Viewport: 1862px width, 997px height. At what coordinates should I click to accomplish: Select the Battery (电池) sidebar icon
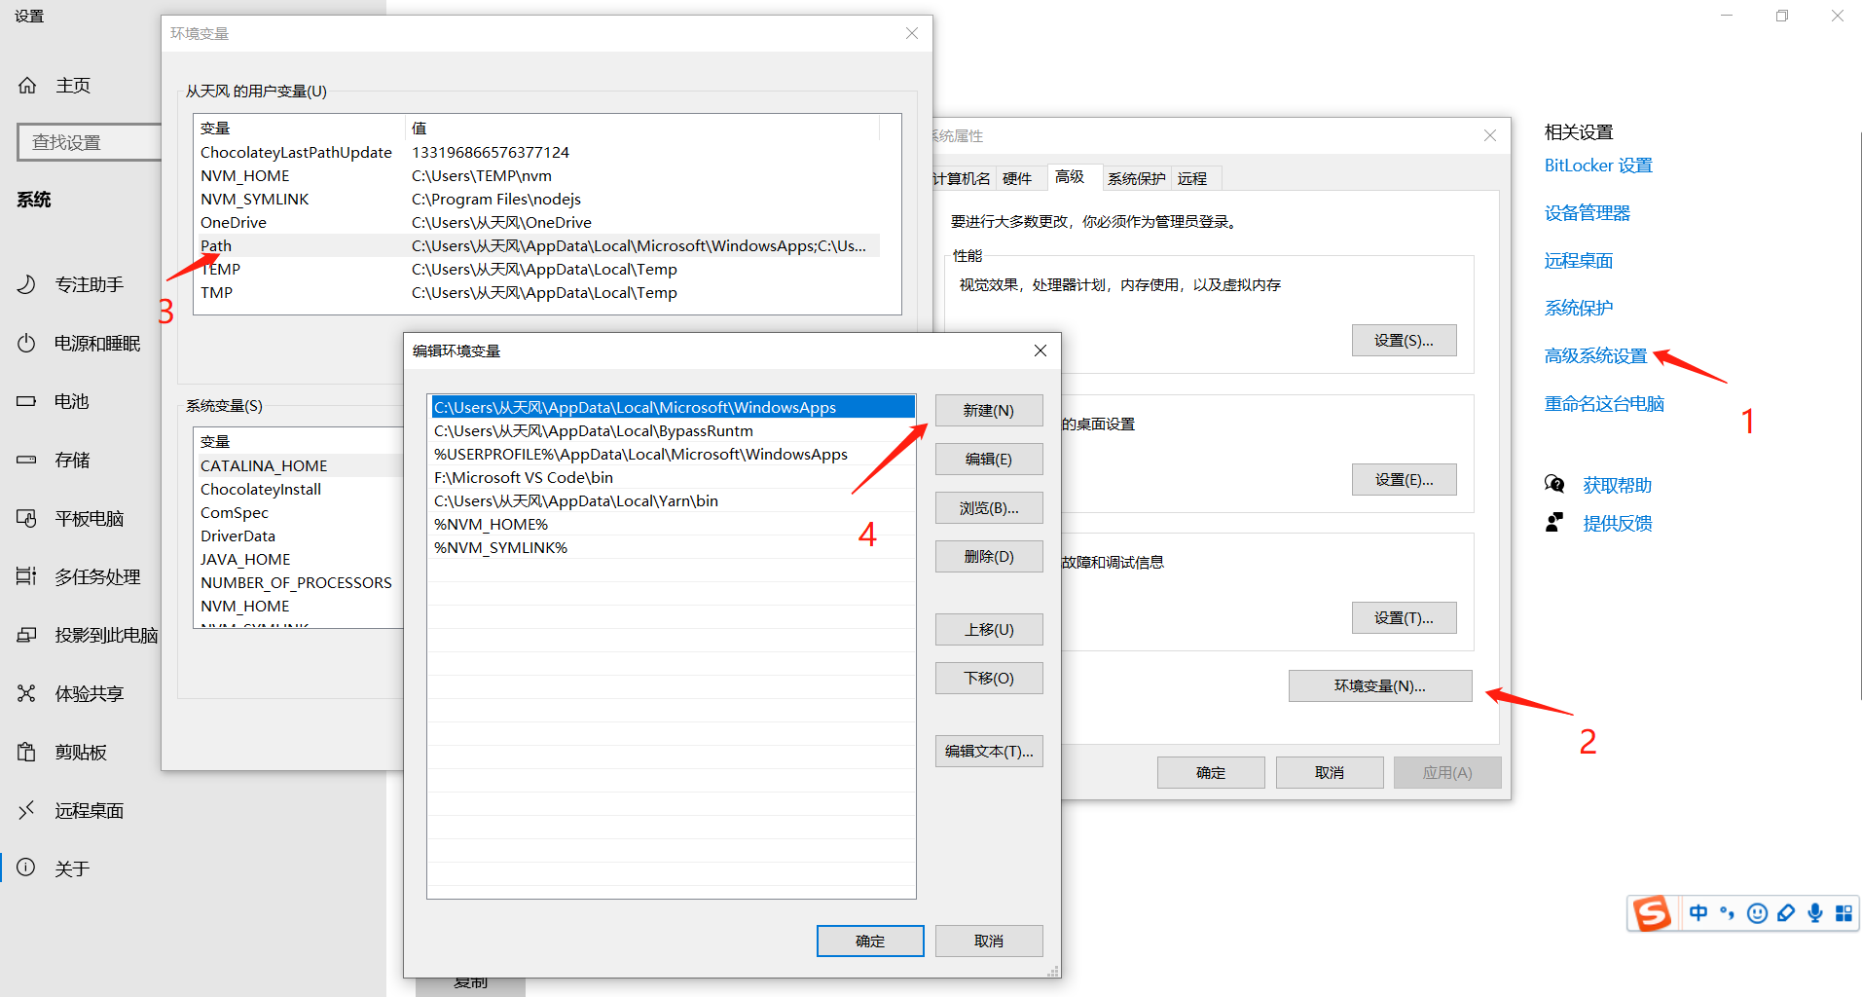pyautogui.click(x=26, y=401)
